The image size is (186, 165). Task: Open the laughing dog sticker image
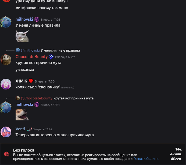pyautogui.click(x=22, y=115)
